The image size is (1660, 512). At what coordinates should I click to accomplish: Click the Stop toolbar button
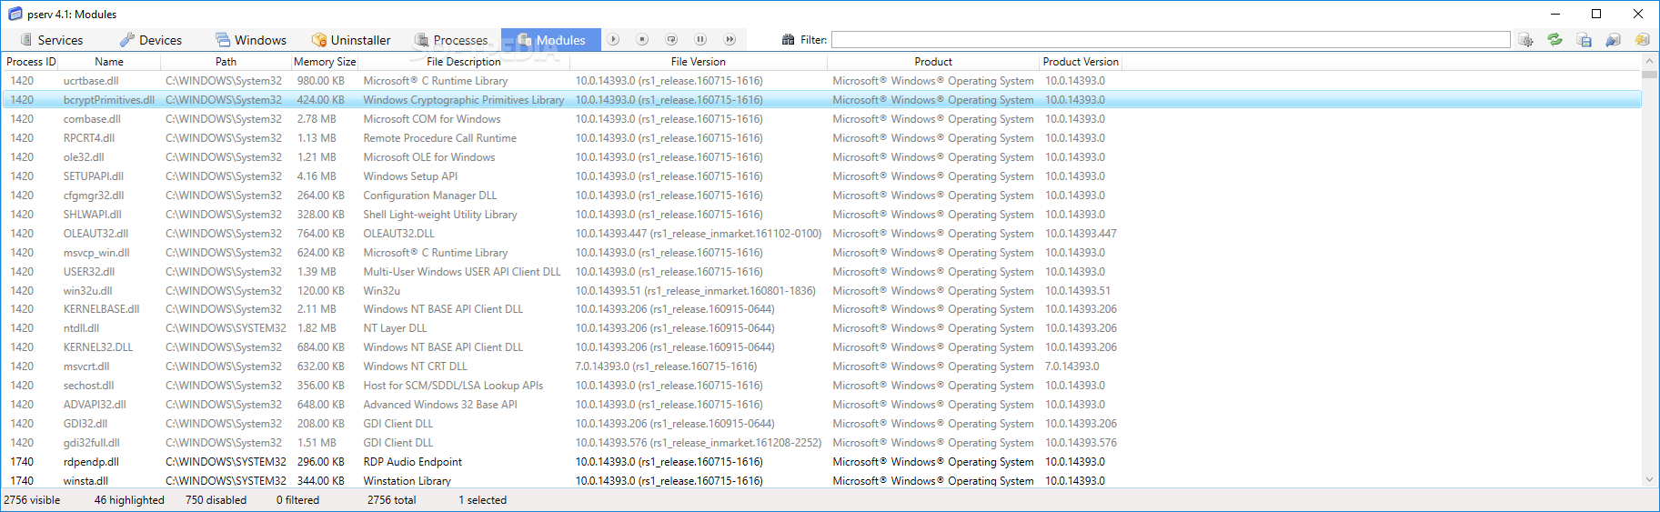[643, 40]
